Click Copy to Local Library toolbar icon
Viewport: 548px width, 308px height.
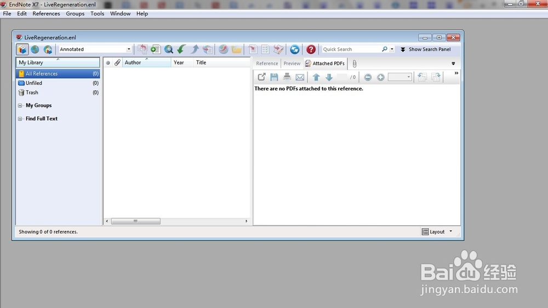[x=142, y=49]
